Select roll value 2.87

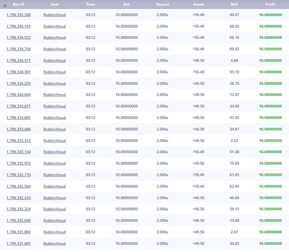234,232
